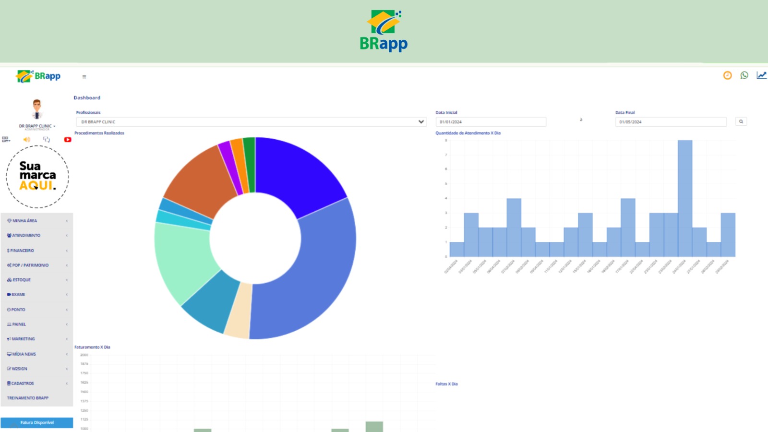Image resolution: width=768 pixels, height=432 pixels.
Task: Open the QR code icon menu
Action: [6, 140]
